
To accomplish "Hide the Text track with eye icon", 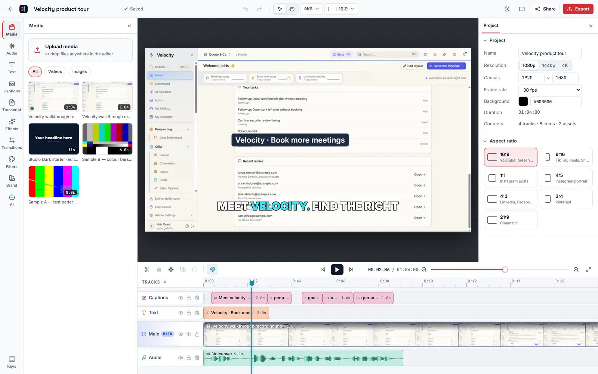I will [181, 313].
